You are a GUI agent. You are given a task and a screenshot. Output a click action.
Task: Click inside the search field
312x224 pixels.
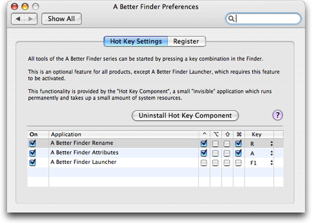267,19
